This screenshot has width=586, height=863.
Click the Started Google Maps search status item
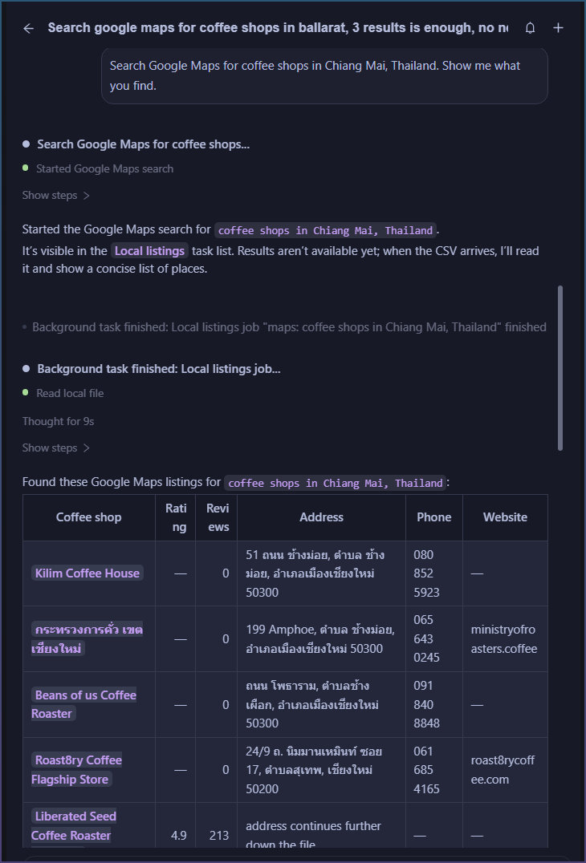[x=104, y=169]
